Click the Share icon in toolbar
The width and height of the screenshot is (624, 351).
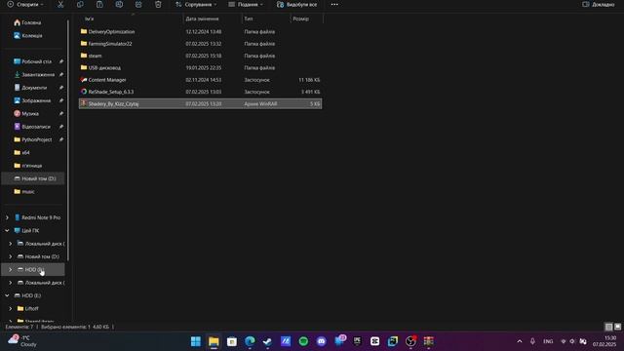point(138,4)
